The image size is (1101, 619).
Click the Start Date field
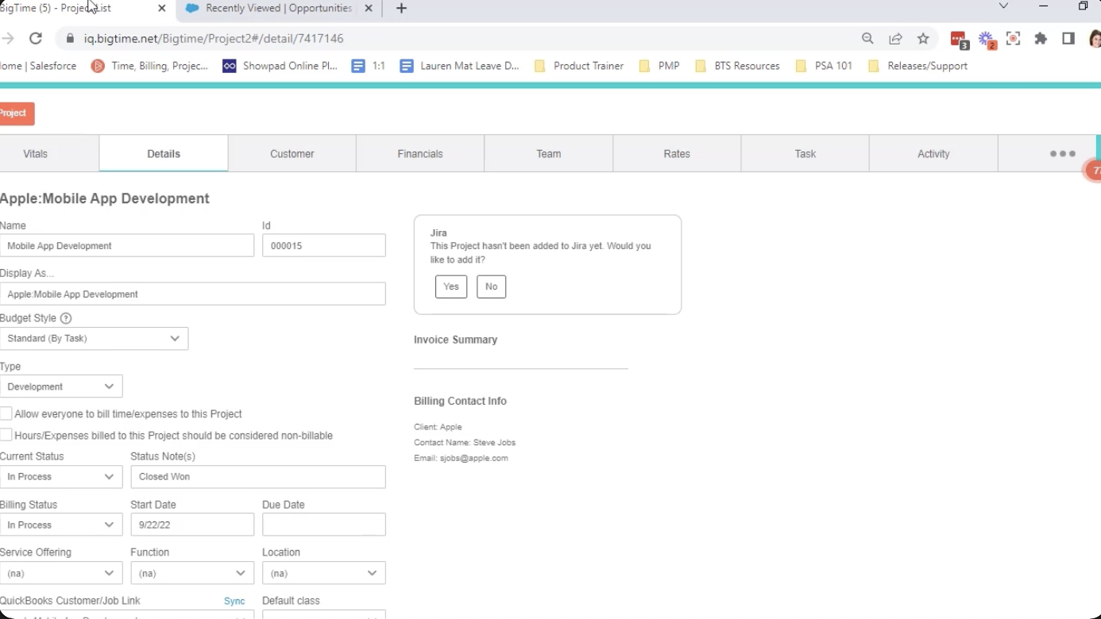pyautogui.click(x=192, y=525)
